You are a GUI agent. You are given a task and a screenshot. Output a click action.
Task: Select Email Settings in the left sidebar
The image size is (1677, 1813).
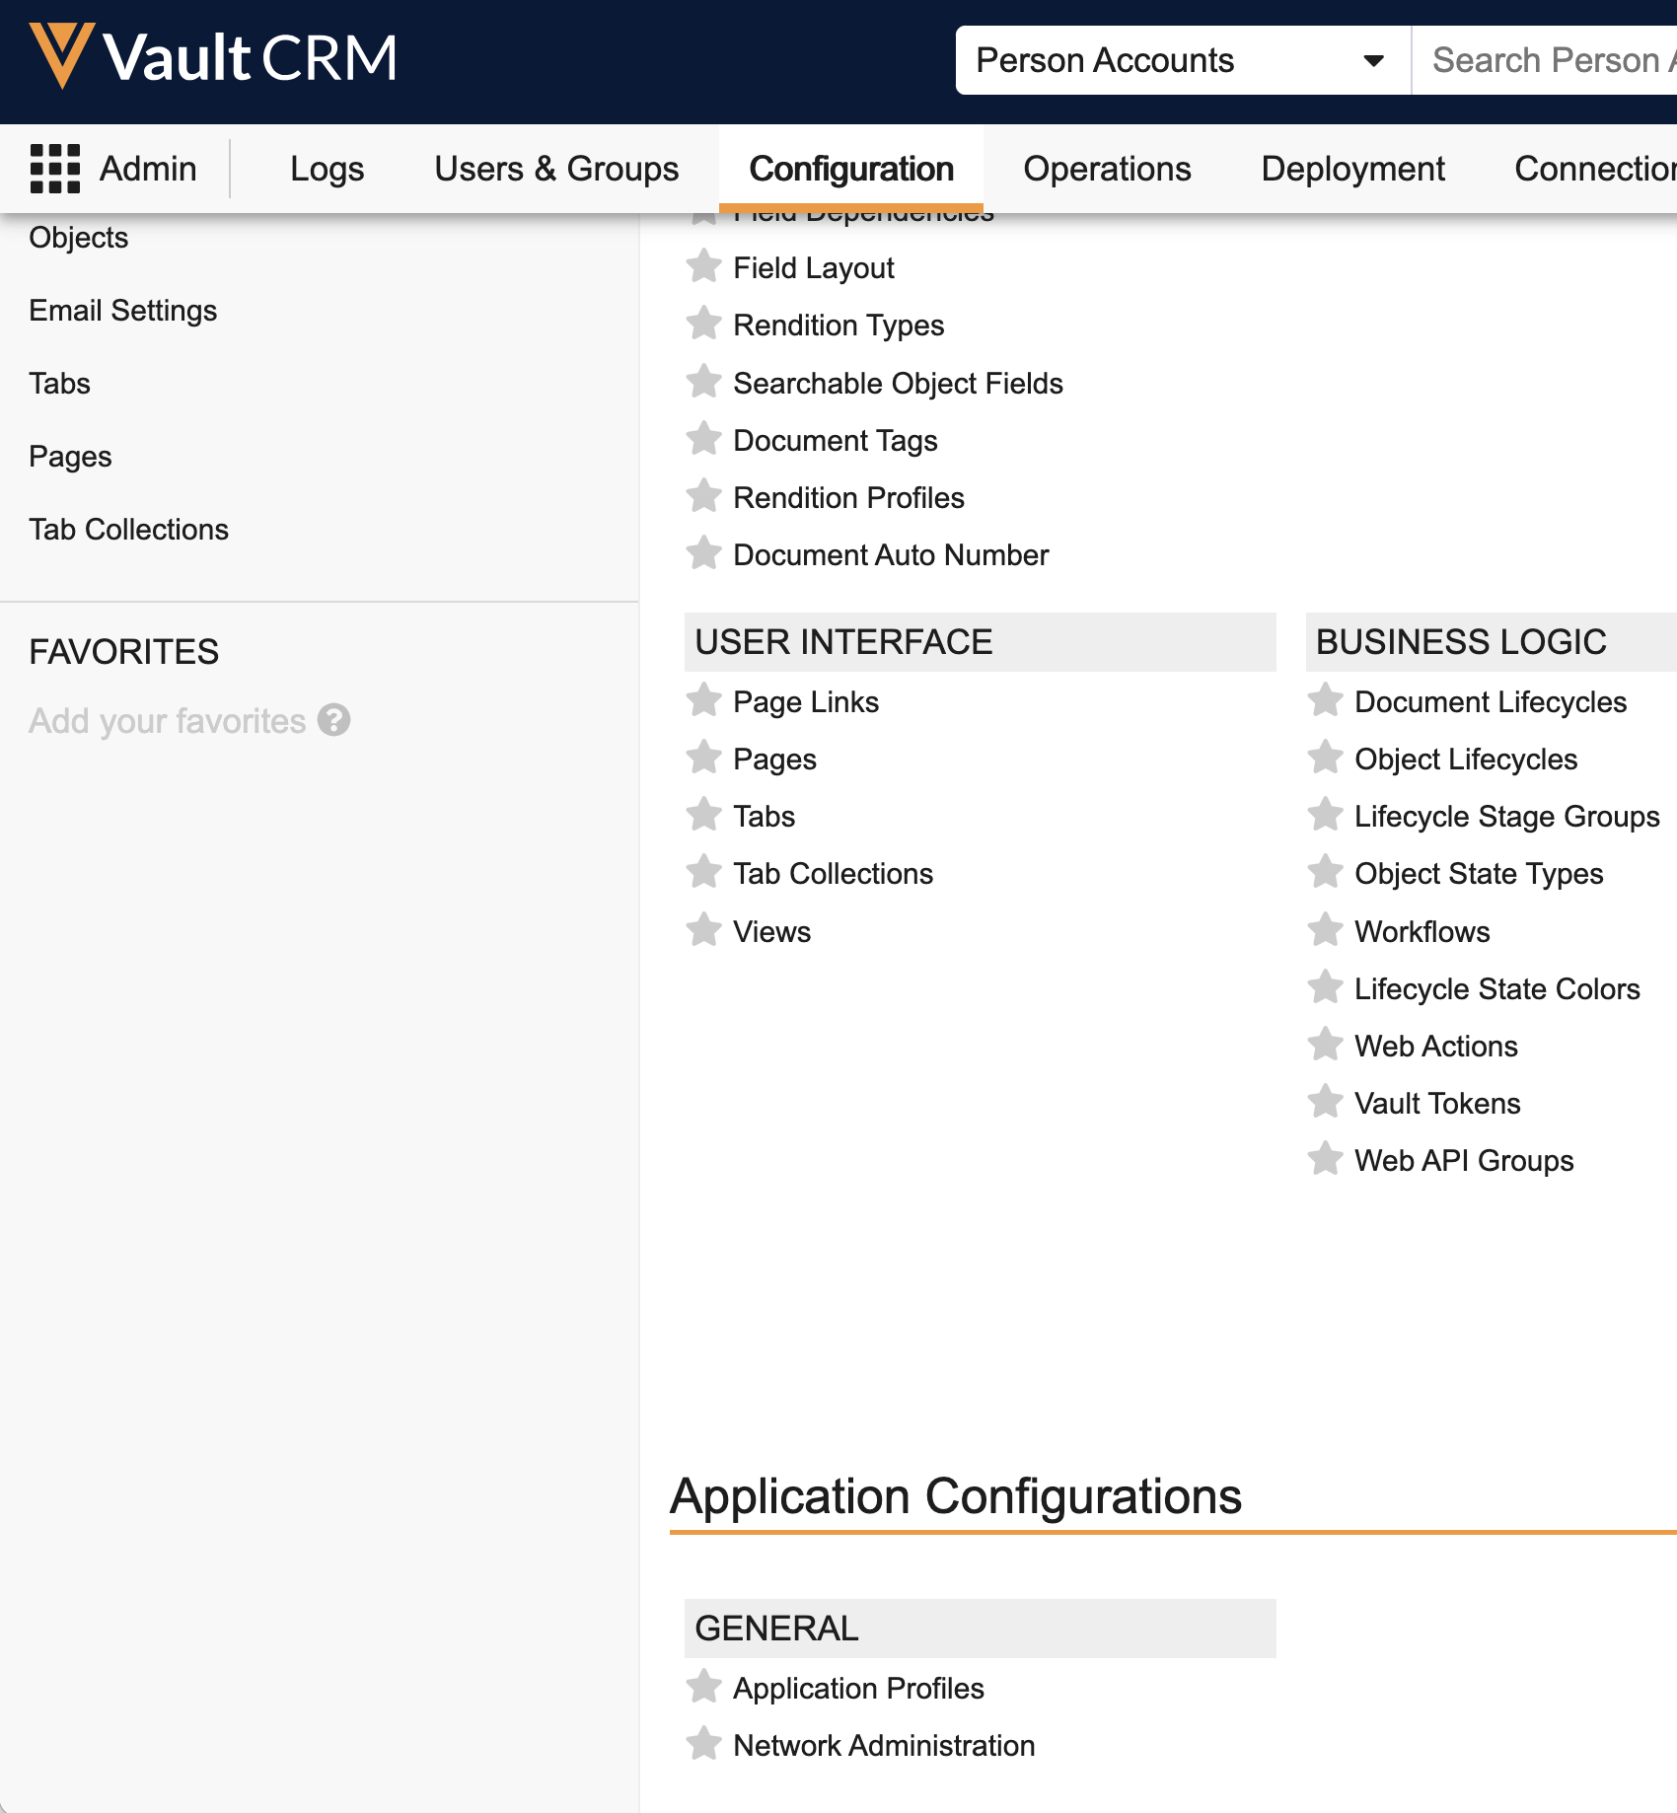123,311
